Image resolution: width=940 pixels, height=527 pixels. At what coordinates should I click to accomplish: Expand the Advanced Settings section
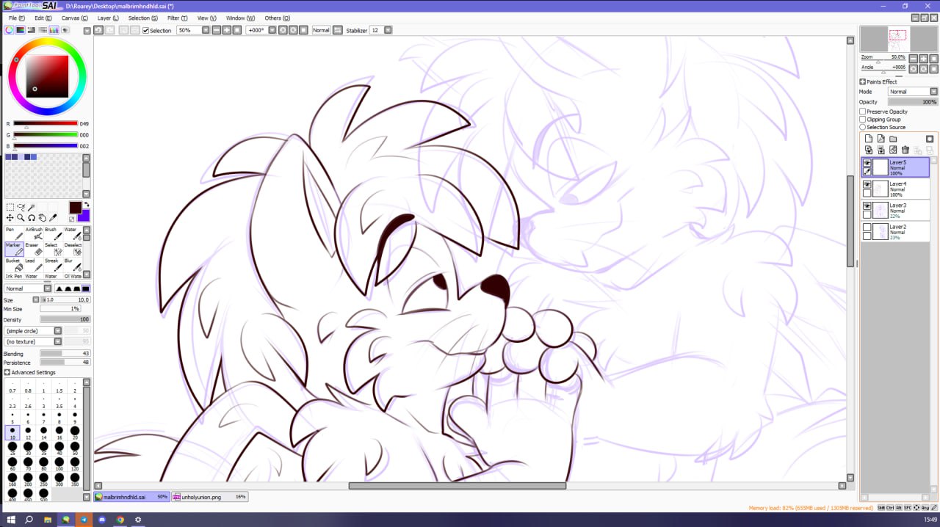point(7,373)
